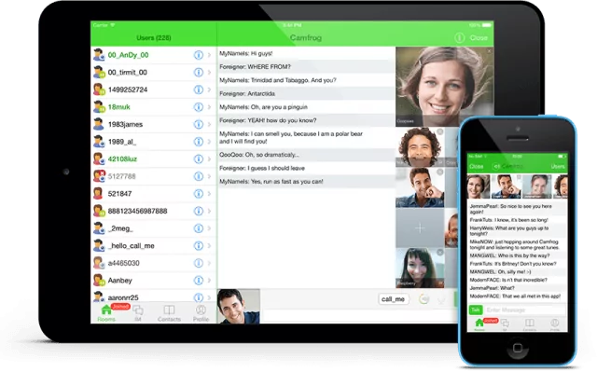Open the IM chat bubbles tab
597x372 pixels.
138,313
